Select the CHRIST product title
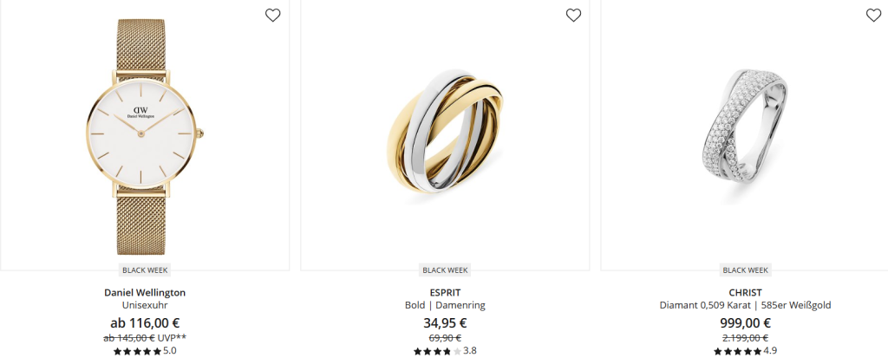The height and width of the screenshot is (364, 888). pyautogui.click(x=746, y=293)
